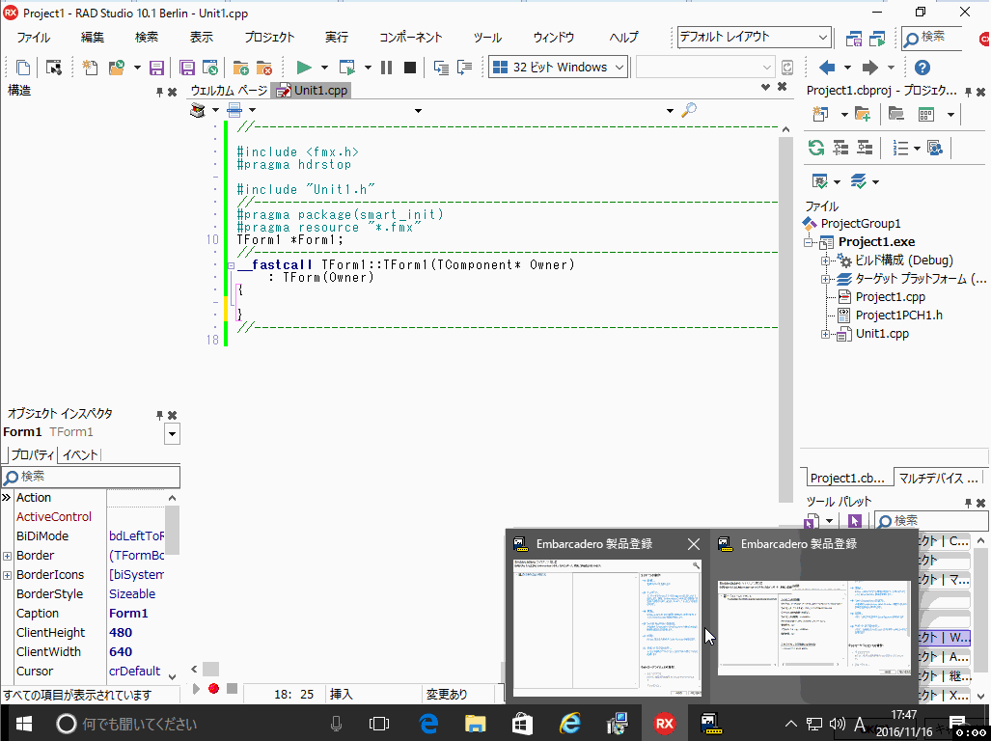Stop execution with the square stop icon
The image size is (991, 741).
[409, 67]
